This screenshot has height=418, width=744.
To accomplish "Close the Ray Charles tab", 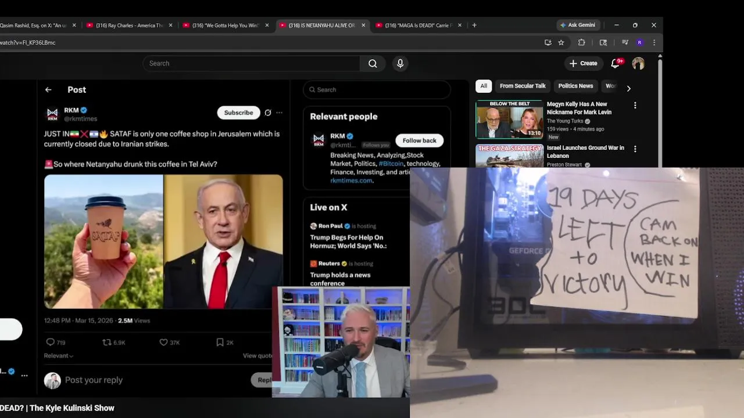I will tap(170, 25).
